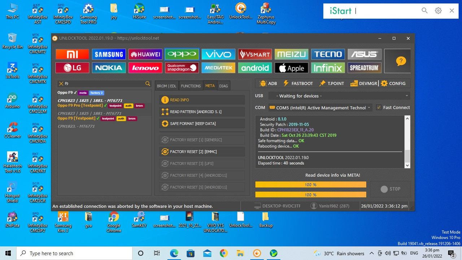Select the Spreadtrum tile
The image size is (462, 260).
pos(364,68)
